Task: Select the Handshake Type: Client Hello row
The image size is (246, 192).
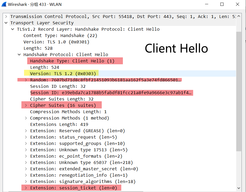Action: [72, 61]
